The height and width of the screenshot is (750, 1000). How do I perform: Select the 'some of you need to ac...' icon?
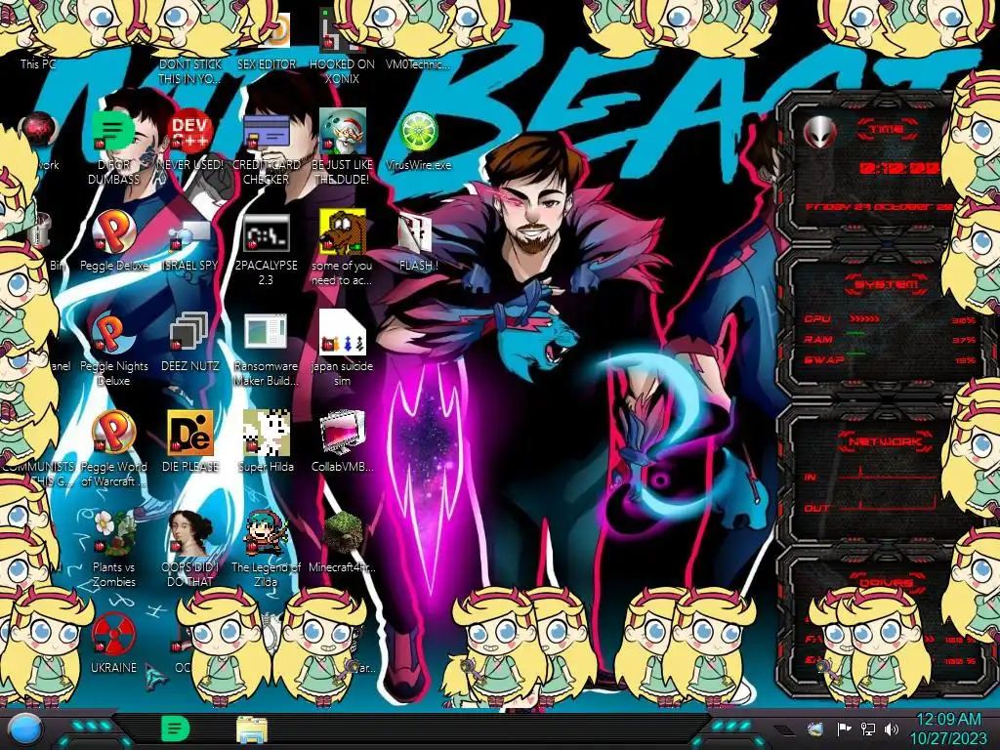[x=342, y=233]
